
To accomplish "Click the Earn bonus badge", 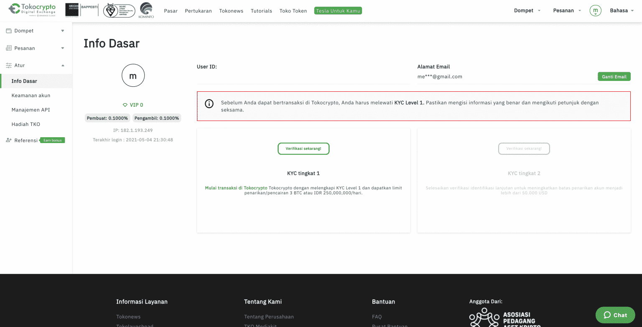I will (52, 140).
